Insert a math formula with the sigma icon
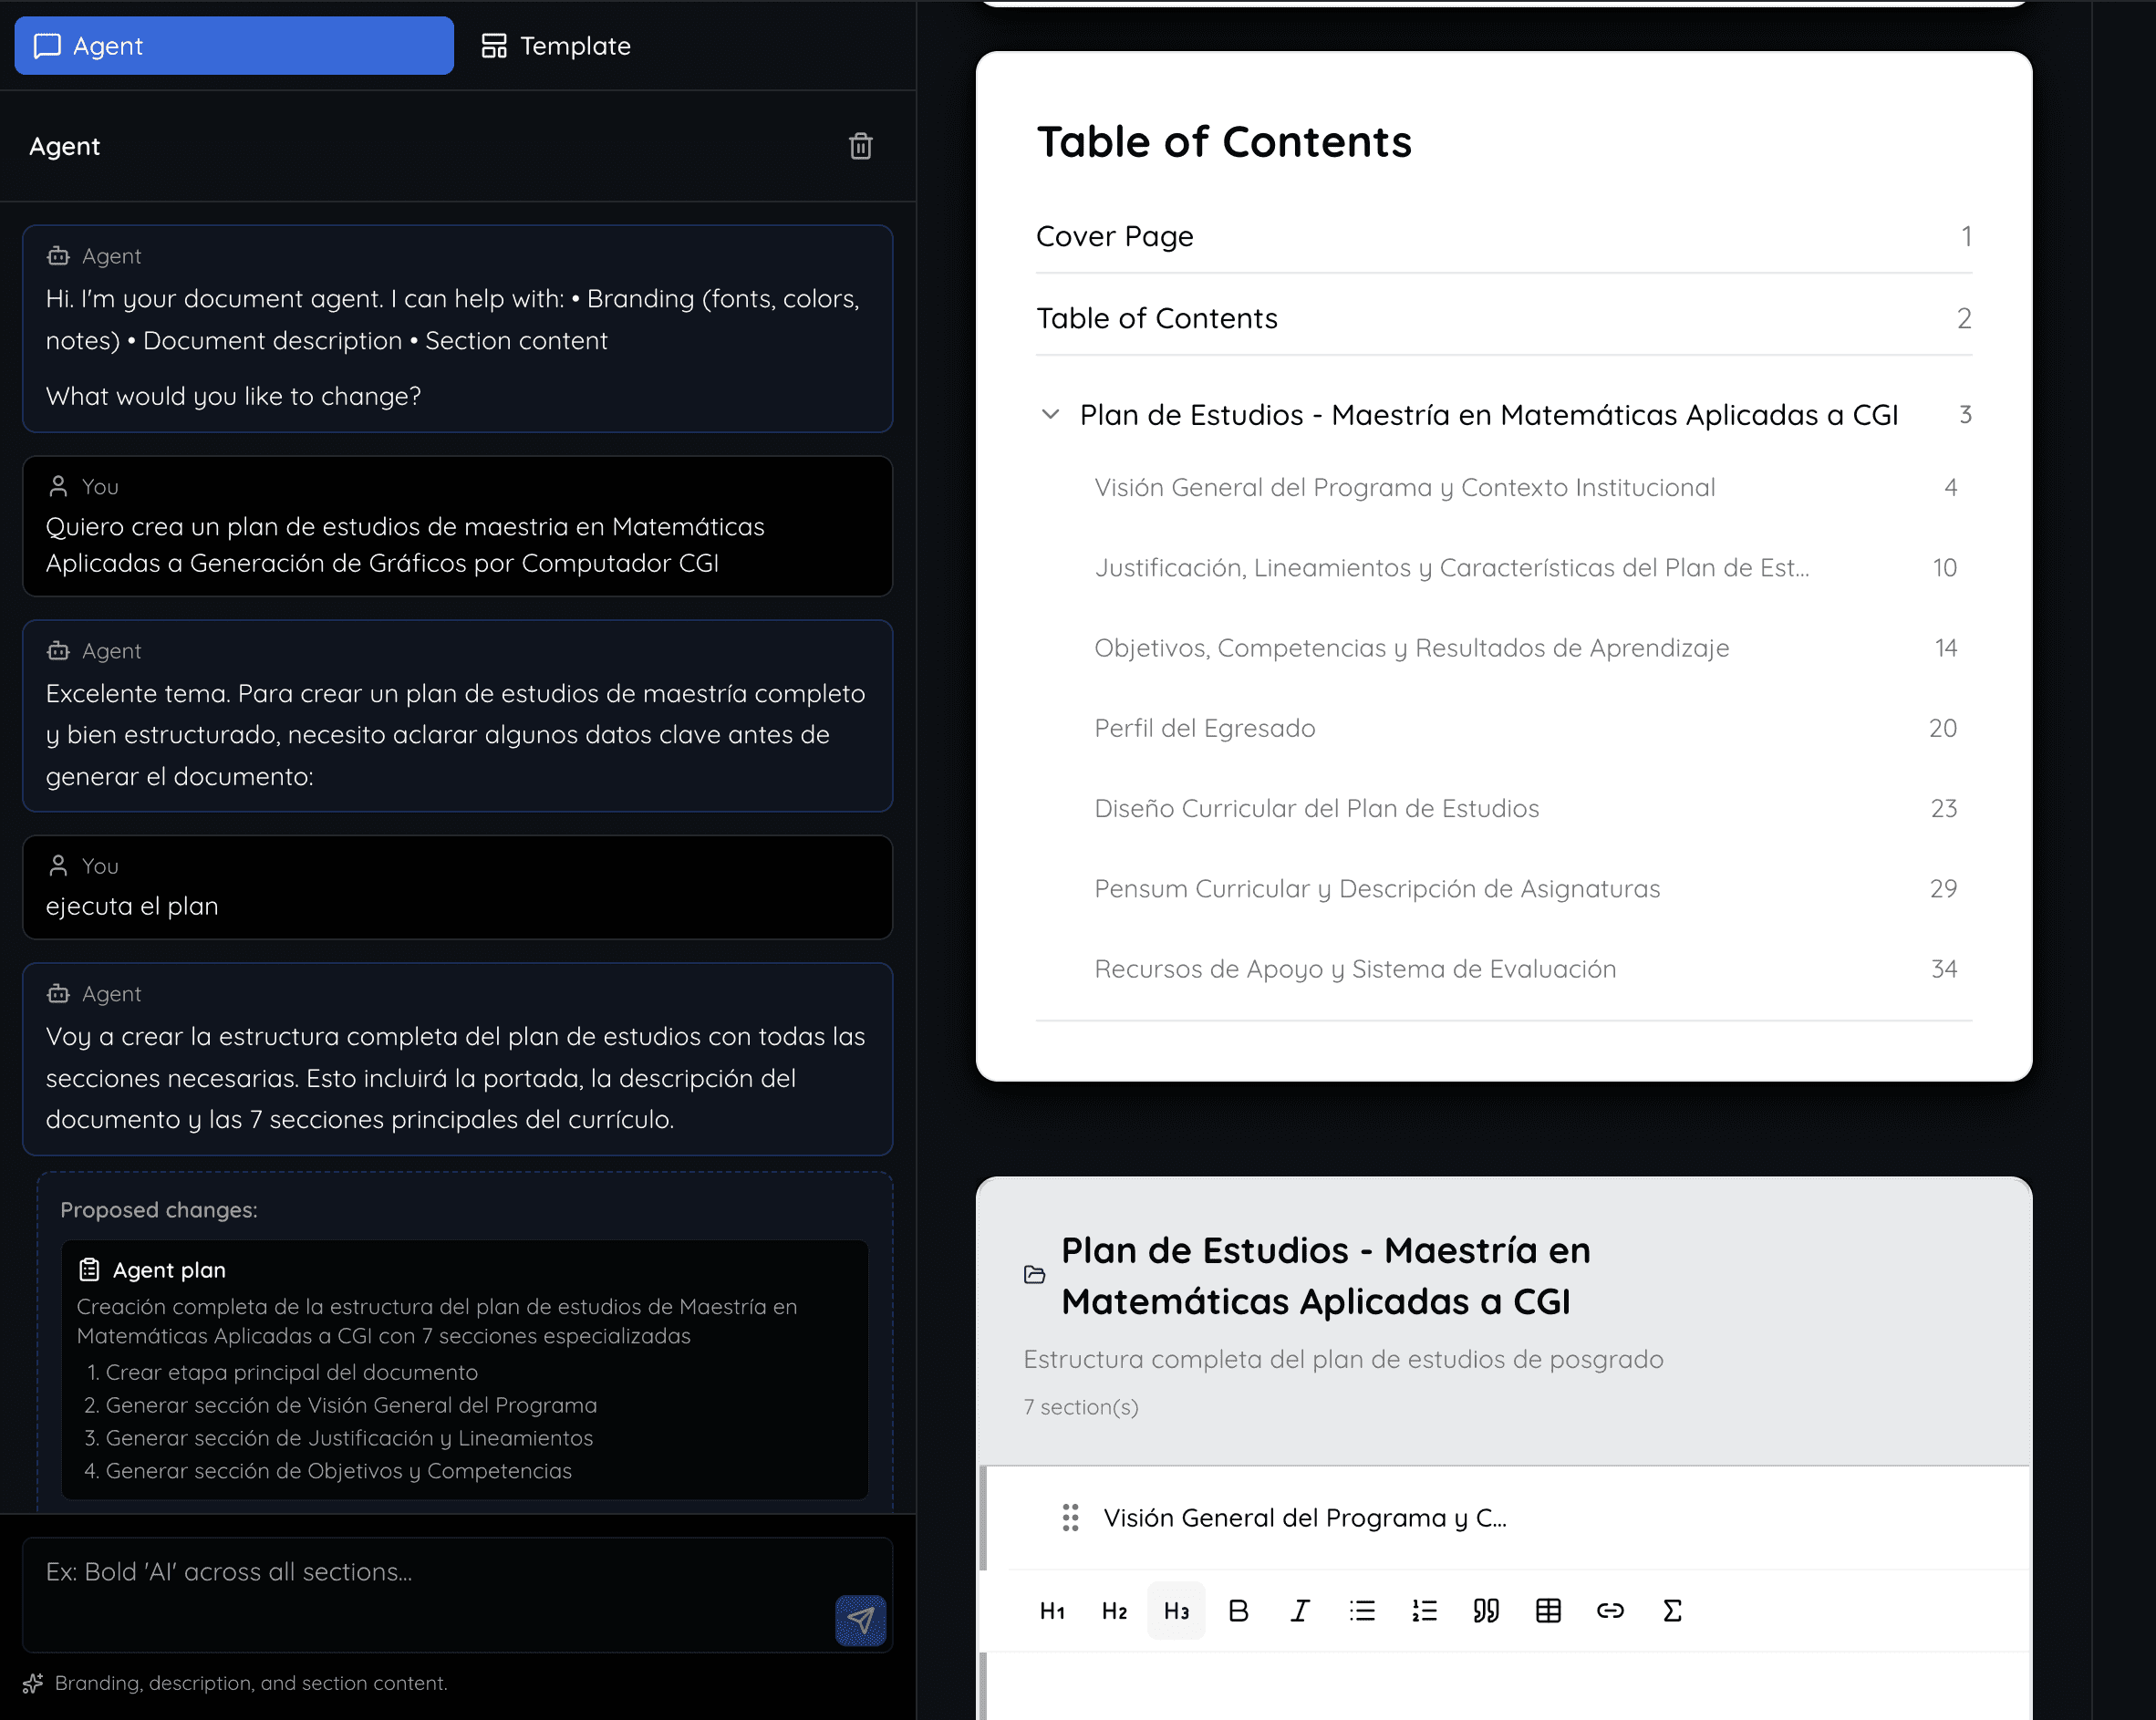The height and width of the screenshot is (1720, 2156). [1672, 1611]
